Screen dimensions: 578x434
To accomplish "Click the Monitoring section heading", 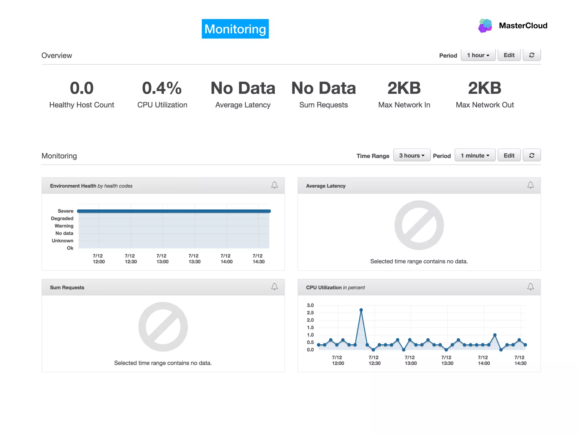I will click(59, 156).
